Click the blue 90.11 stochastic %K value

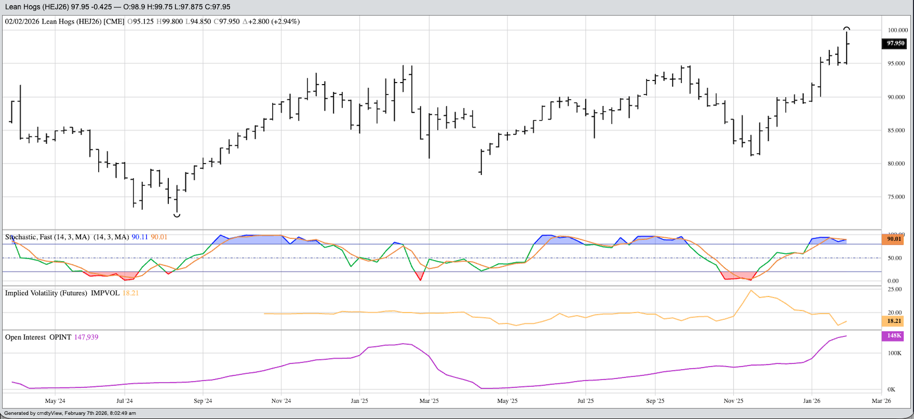click(140, 237)
